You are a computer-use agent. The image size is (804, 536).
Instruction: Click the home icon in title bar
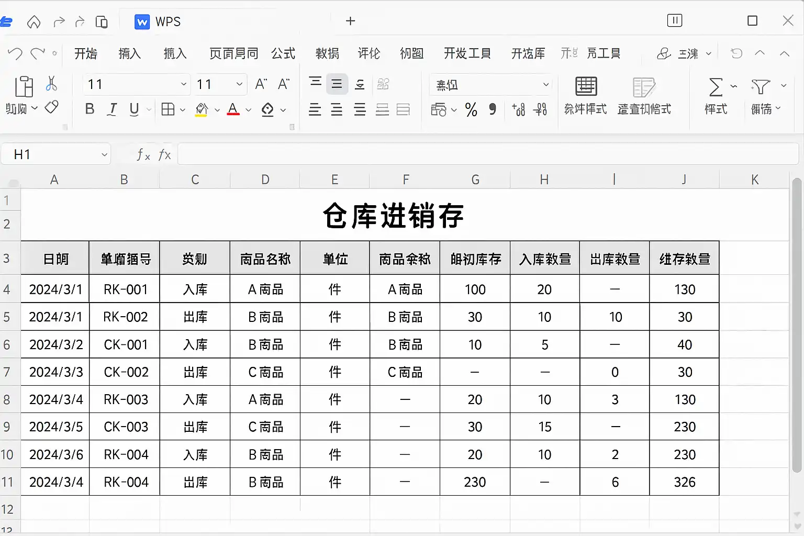[33, 21]
